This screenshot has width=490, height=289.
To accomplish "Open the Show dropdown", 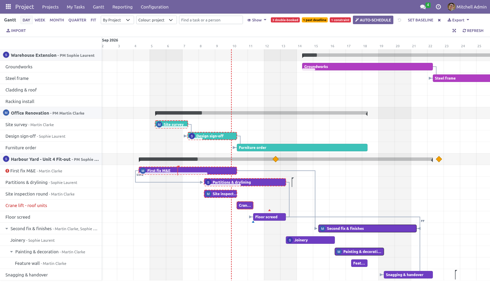I will pyautogui.click(x=257, y=20).
